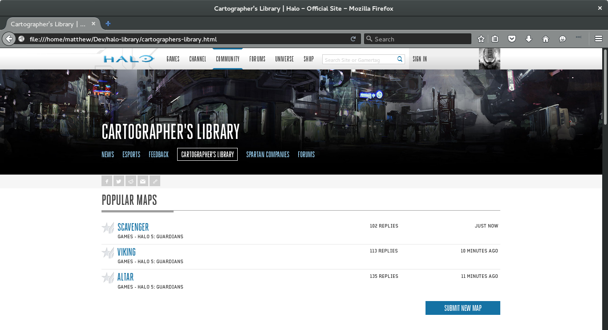
Task: Click '113 REPLIES' on Viking row
Action: click(x=384, y=251)
